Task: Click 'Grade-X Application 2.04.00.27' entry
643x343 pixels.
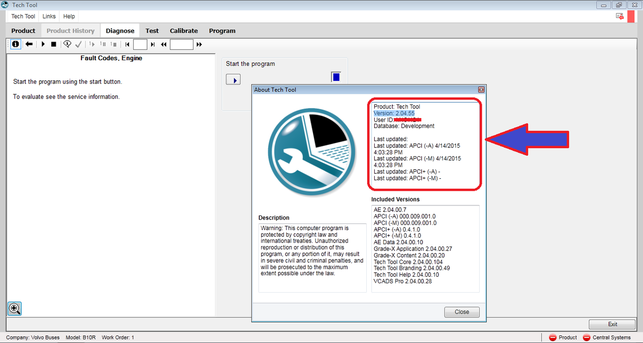Action: tap(413, 249)
